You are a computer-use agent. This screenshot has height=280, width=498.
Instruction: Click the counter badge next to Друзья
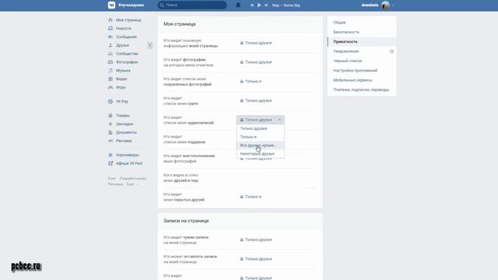tap(150, 45)
